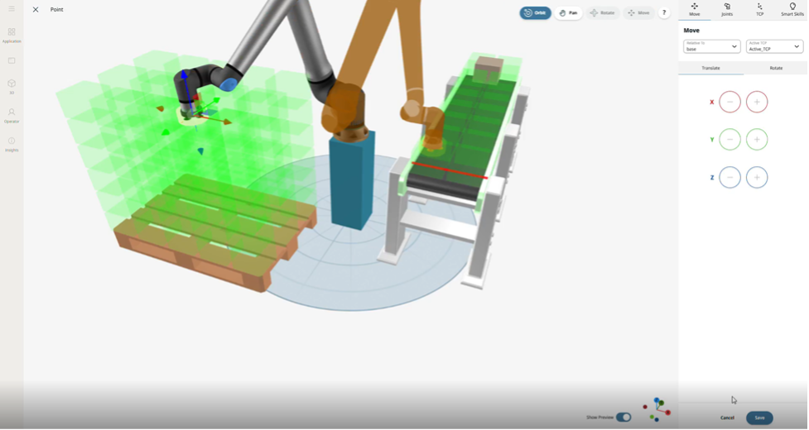Screen dimensions: 809x430
Task: Enable Orbit camera mode
Action: pos(535,13)
